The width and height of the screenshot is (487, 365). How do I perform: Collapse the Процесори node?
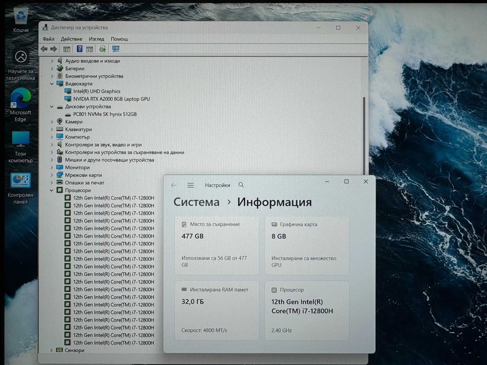[x=52, y=190]
